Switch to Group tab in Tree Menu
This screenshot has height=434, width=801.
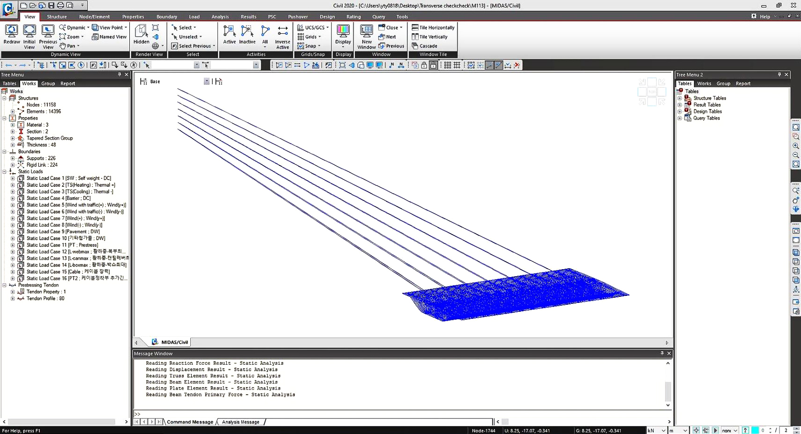[x=48, y=83]
